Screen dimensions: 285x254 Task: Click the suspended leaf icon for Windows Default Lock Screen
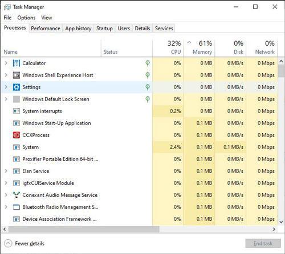click(148, 99)
